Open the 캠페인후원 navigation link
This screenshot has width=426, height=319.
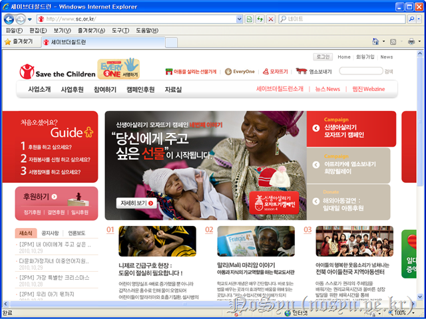point(140,89)
